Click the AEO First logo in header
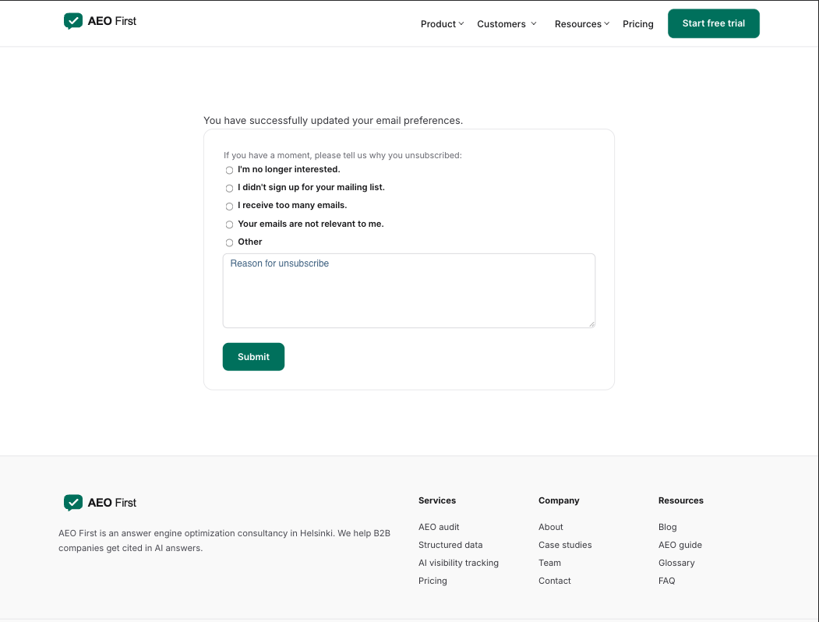Image resolution: width=819 pixels, height=622 pixels. pos(100,21)
